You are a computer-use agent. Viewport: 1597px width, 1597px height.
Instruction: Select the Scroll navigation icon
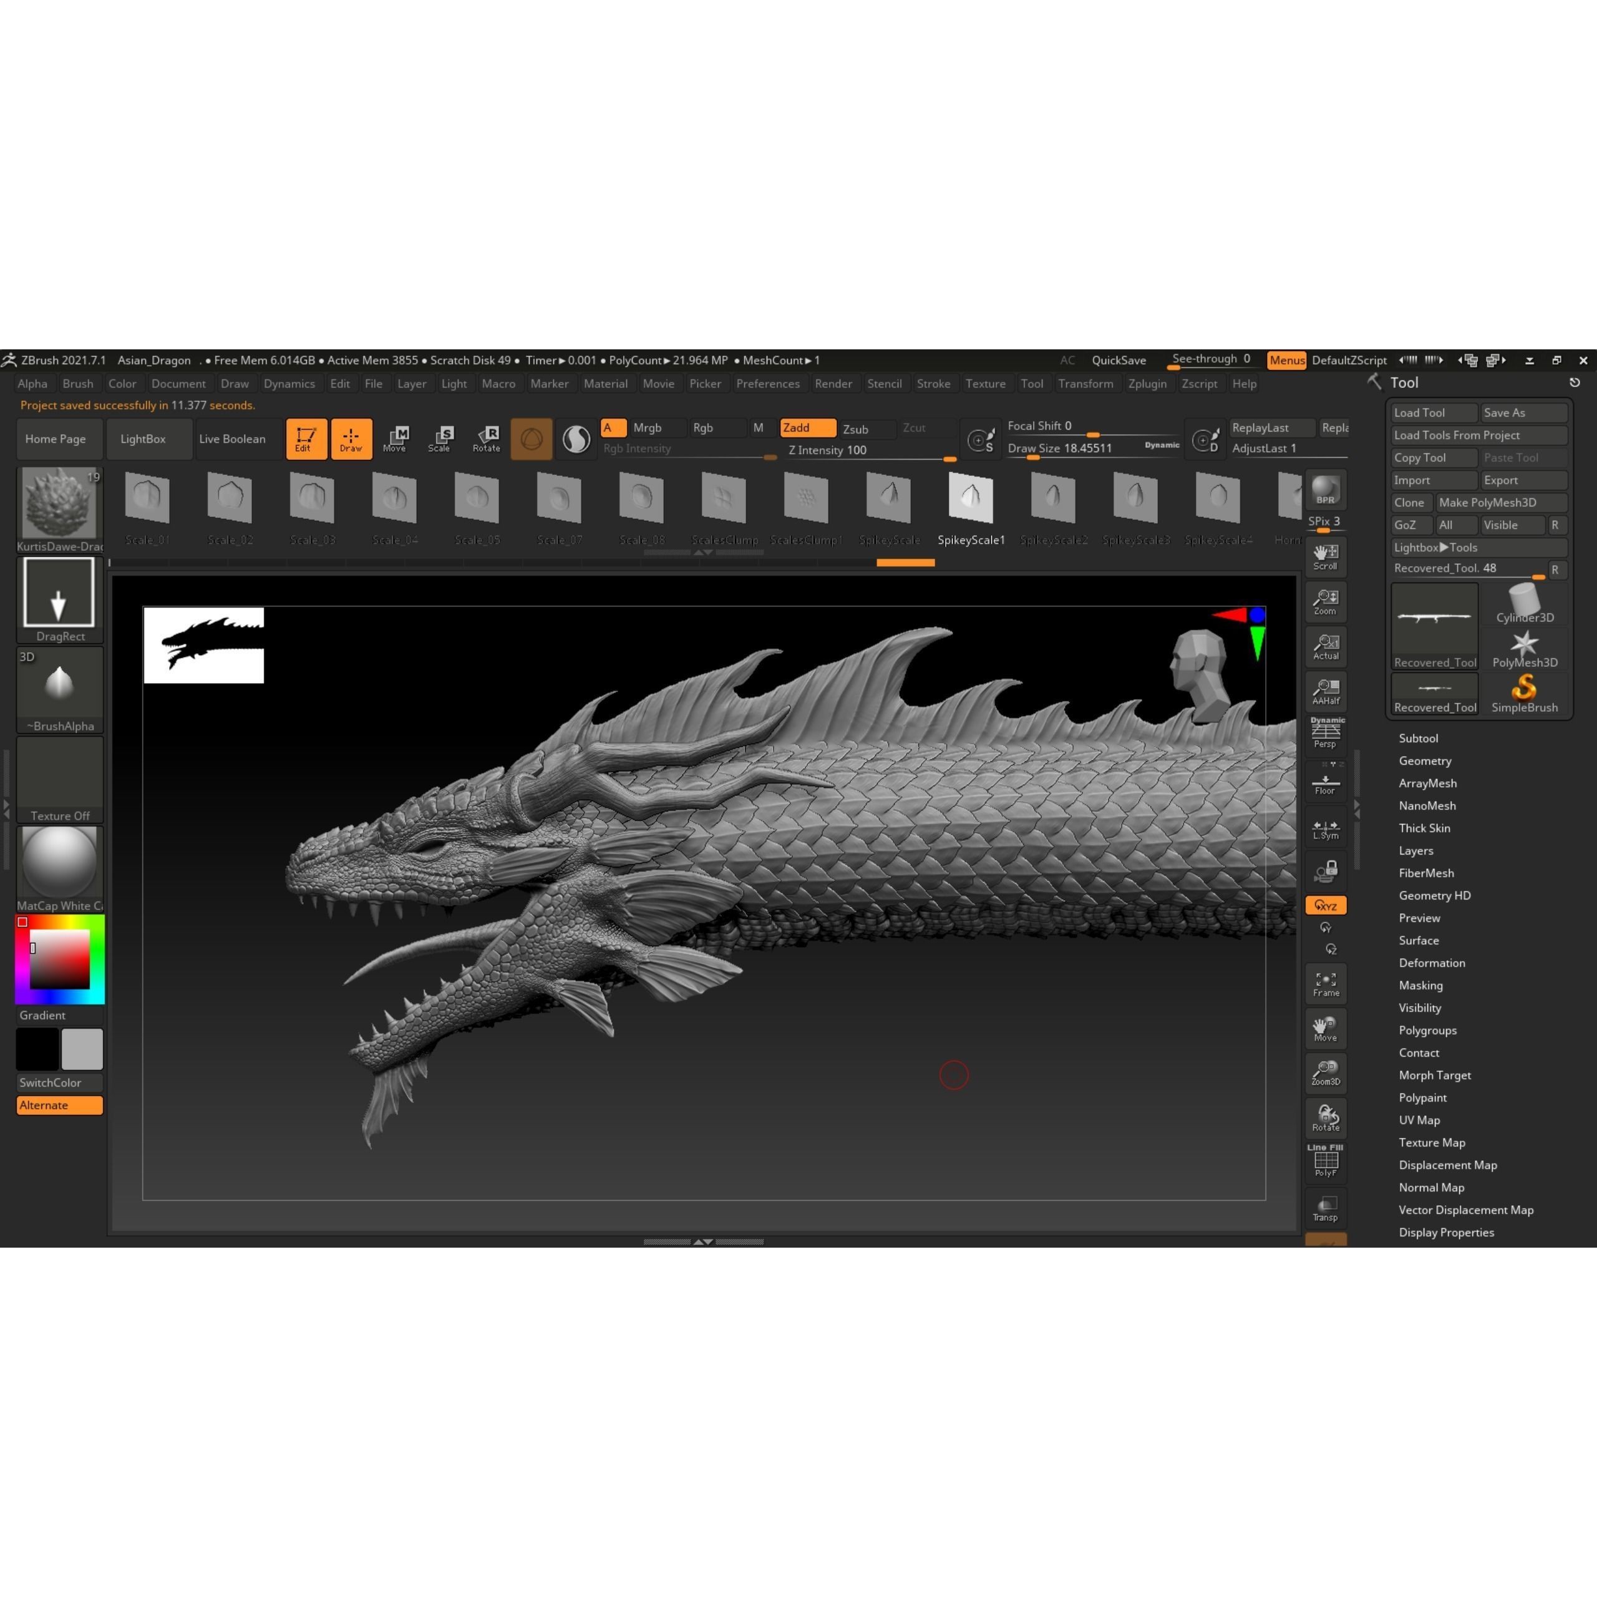point(1326,555)
